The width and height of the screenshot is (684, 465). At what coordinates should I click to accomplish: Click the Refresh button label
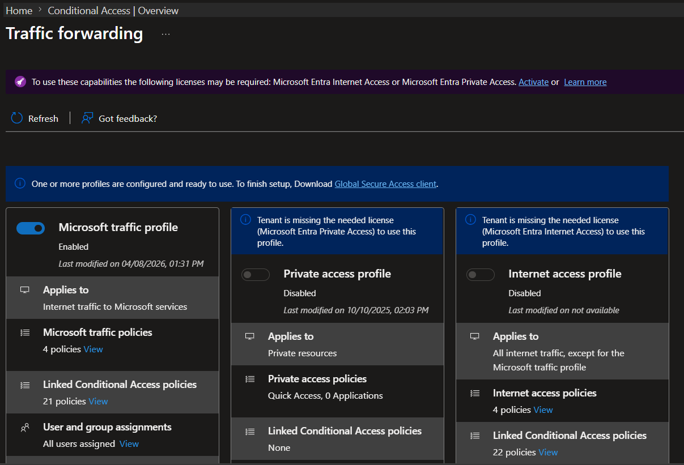point(43,118)
